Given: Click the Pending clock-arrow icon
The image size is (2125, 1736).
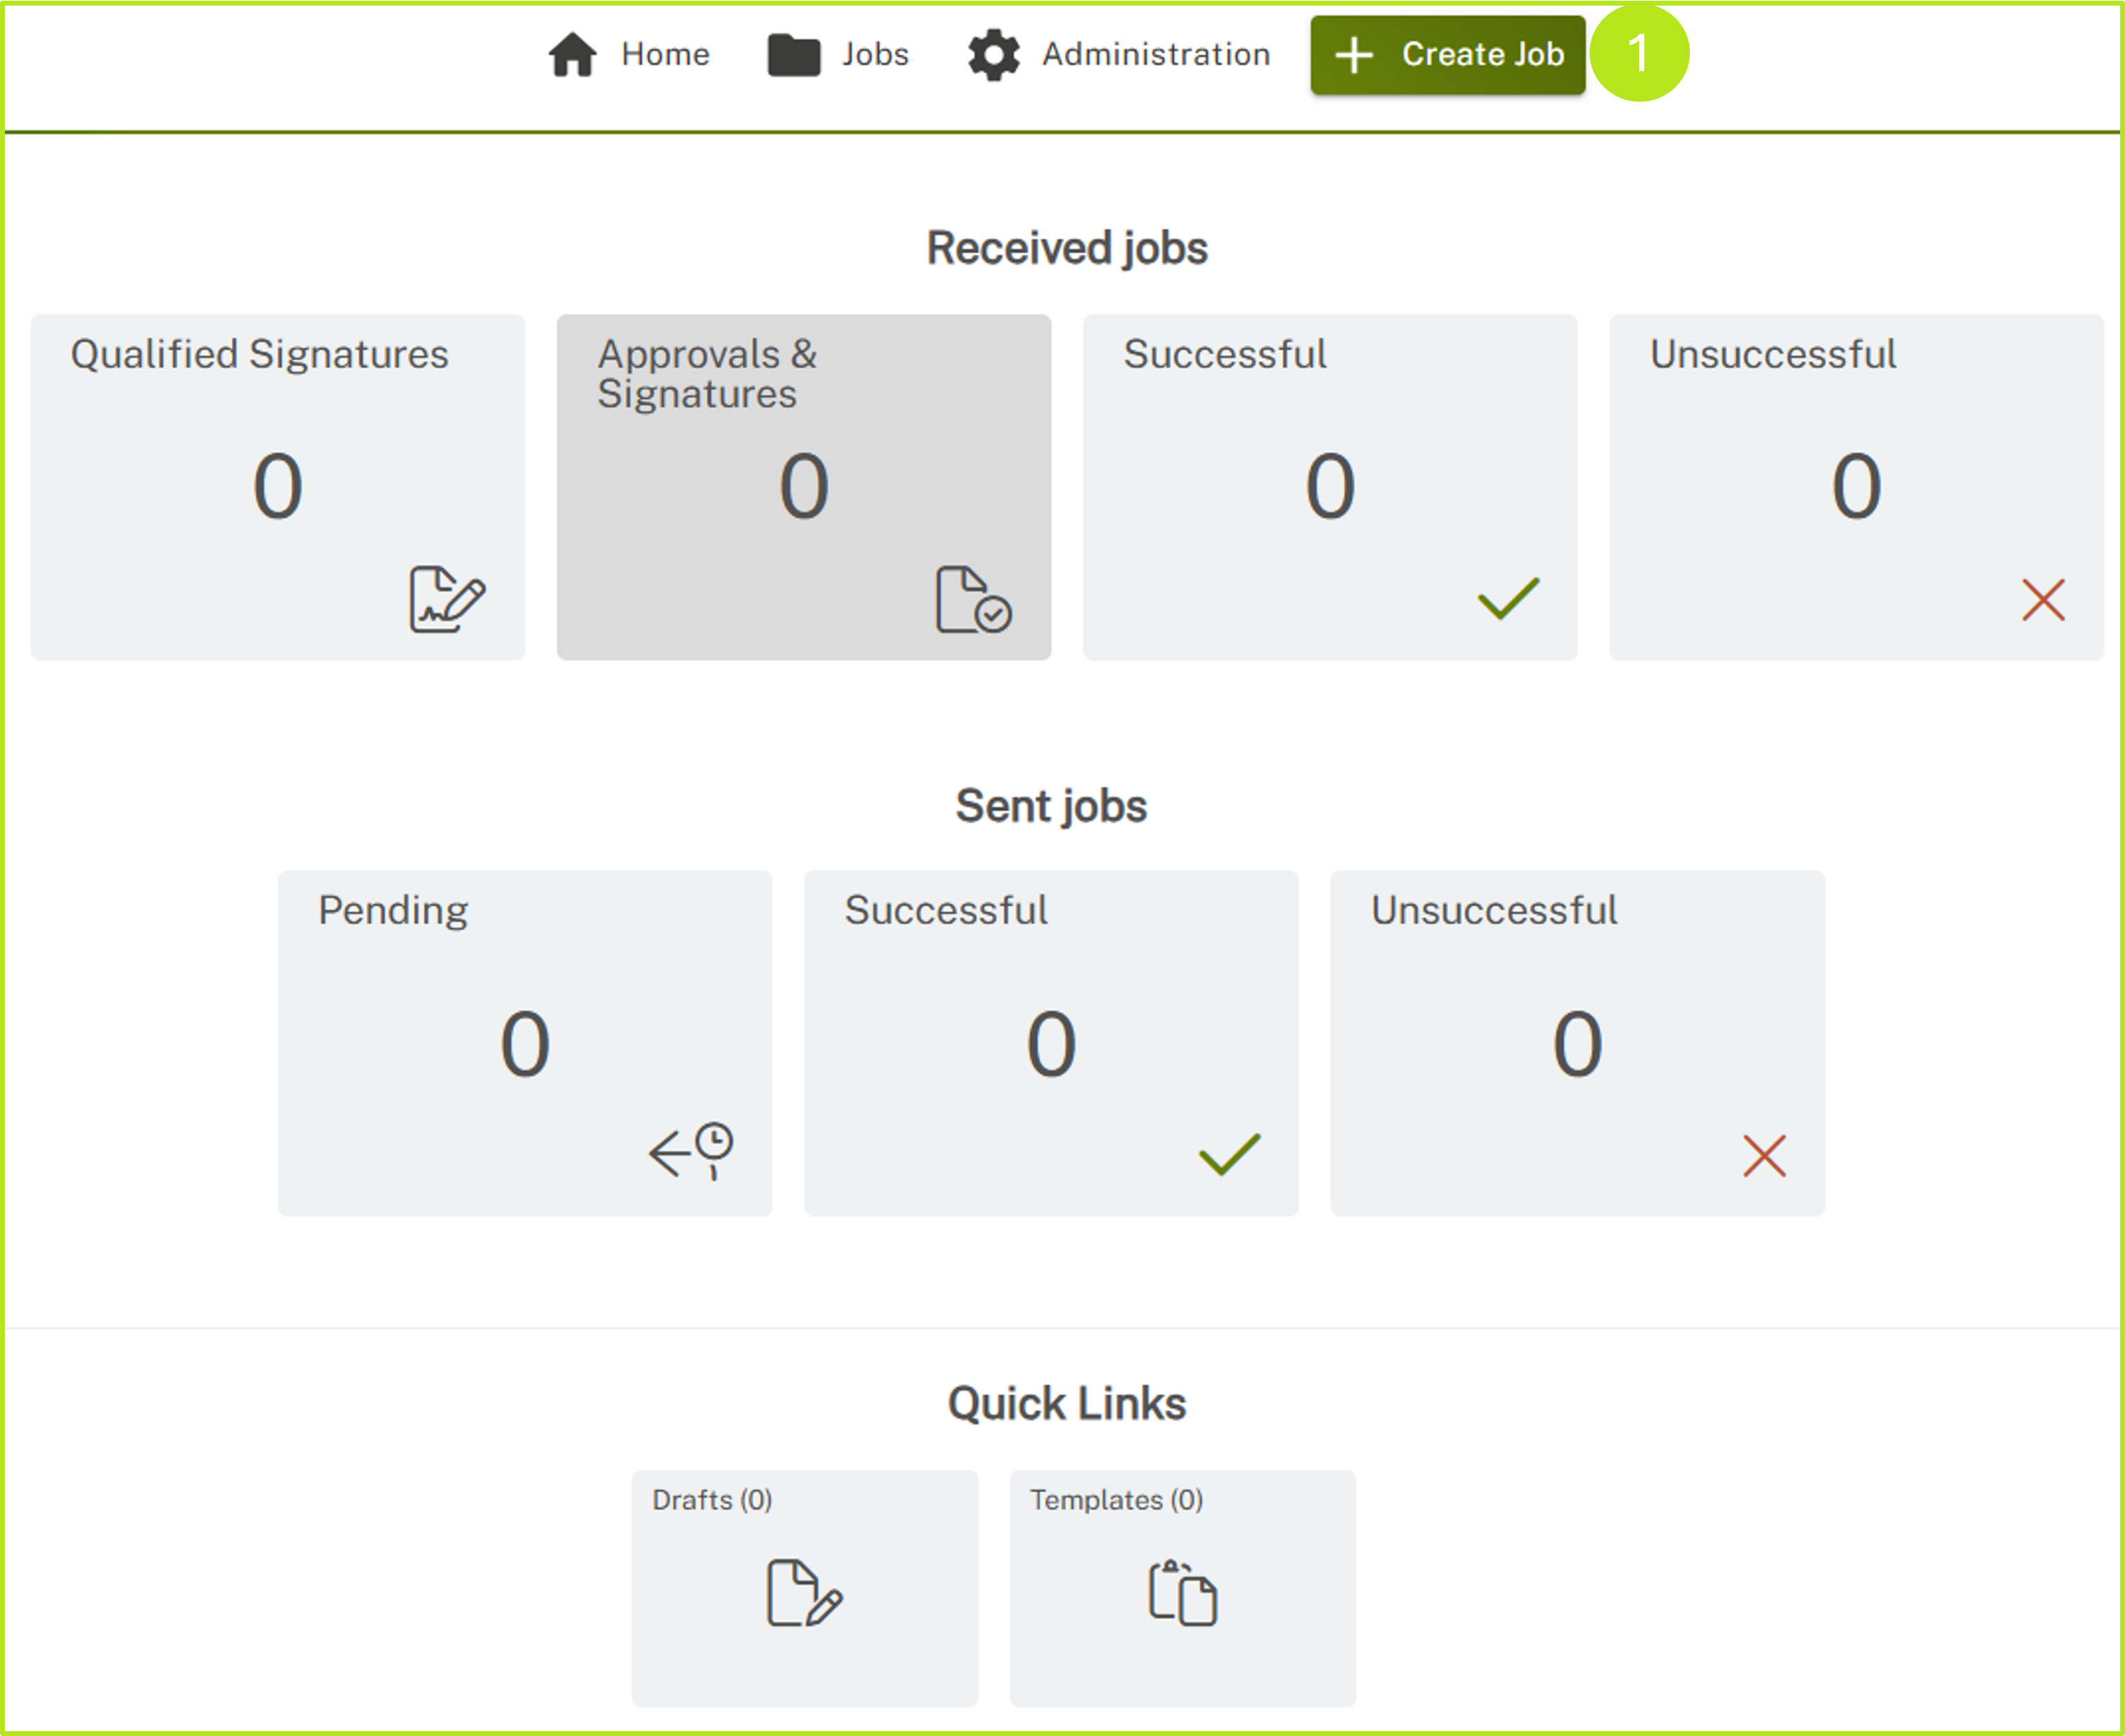Looking at the screenshot, I should pyautogui.click(x=691, y=1151).
